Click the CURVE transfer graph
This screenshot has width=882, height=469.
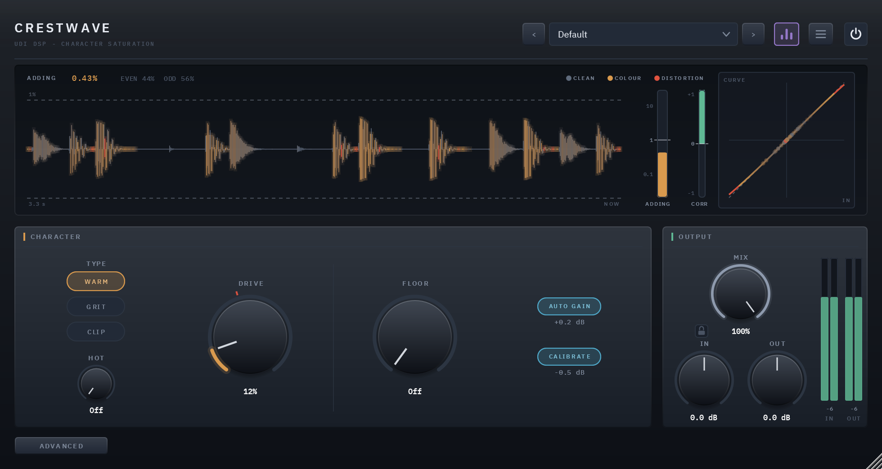click(787, 140)
